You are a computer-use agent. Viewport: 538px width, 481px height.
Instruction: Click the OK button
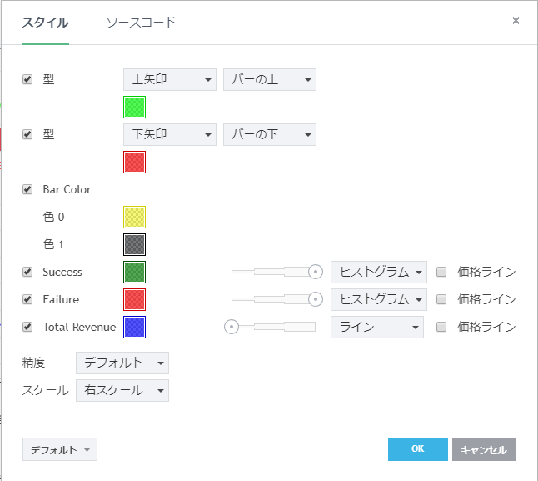417,449
